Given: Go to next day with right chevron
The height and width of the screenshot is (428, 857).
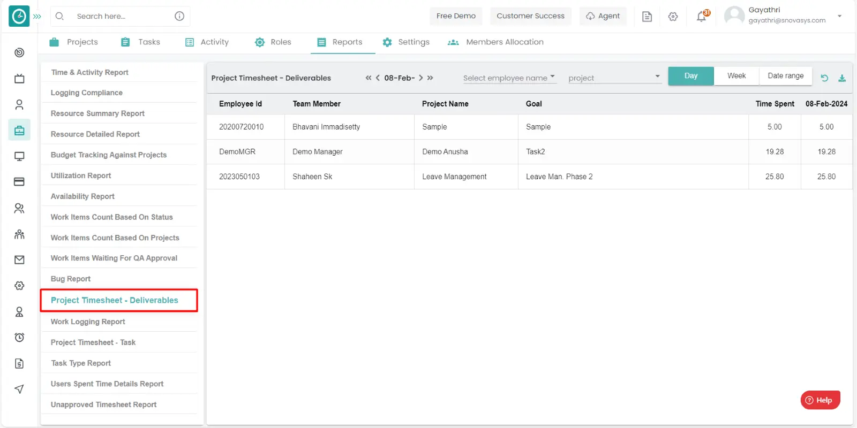Looking at the screenshot, I should (421, 78).
